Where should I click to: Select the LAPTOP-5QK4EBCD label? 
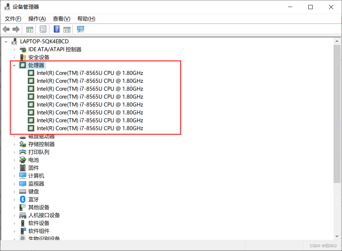44,41
